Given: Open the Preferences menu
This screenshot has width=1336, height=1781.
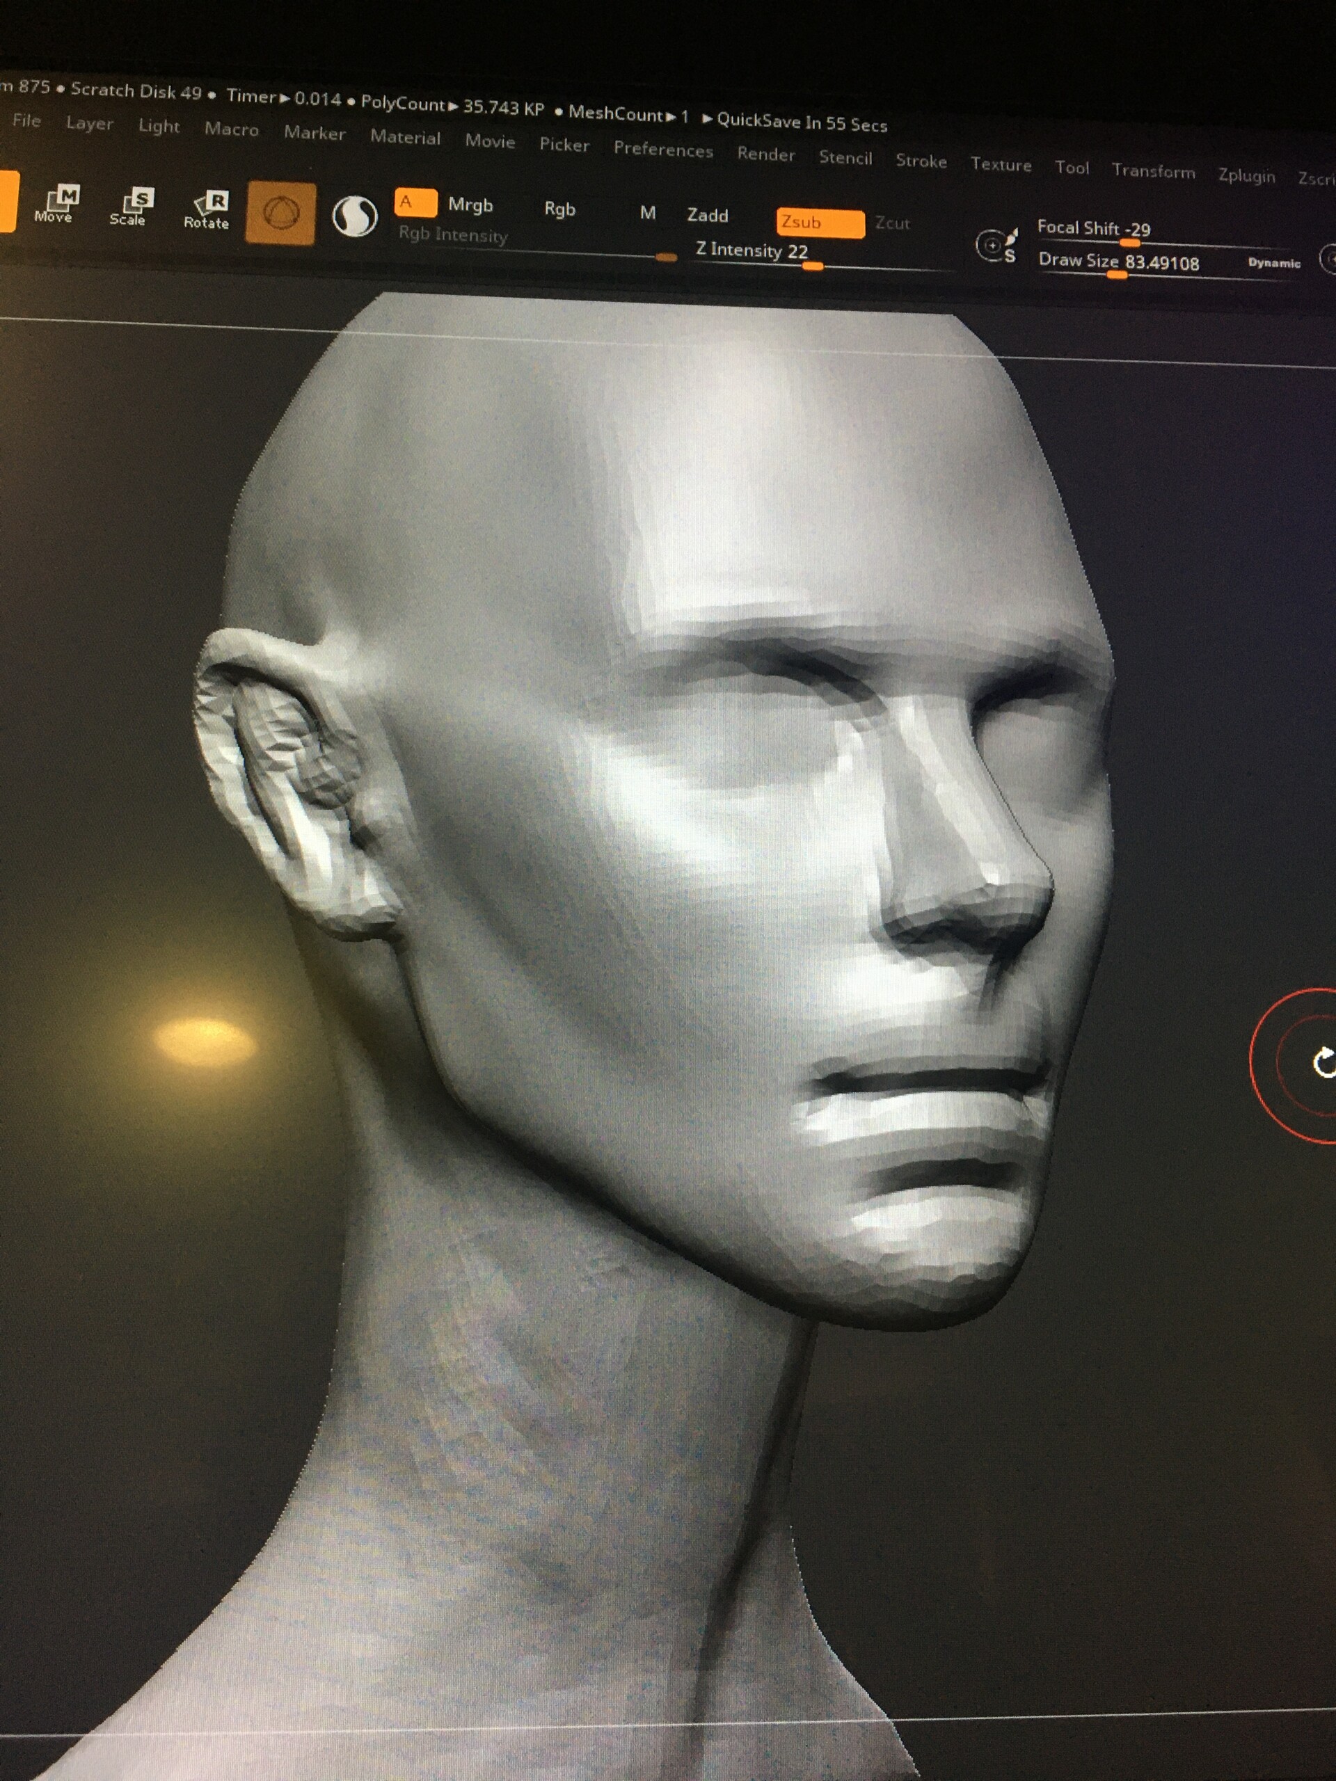Looking at the screenshot, I should (662, 150).
